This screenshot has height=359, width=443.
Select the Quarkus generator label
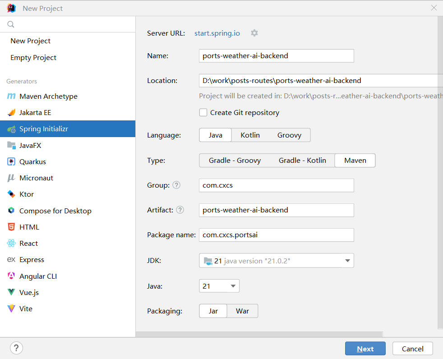point(32,162)
